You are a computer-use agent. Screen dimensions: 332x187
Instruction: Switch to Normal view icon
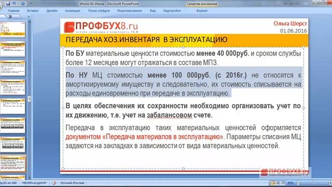click(273, 183)
